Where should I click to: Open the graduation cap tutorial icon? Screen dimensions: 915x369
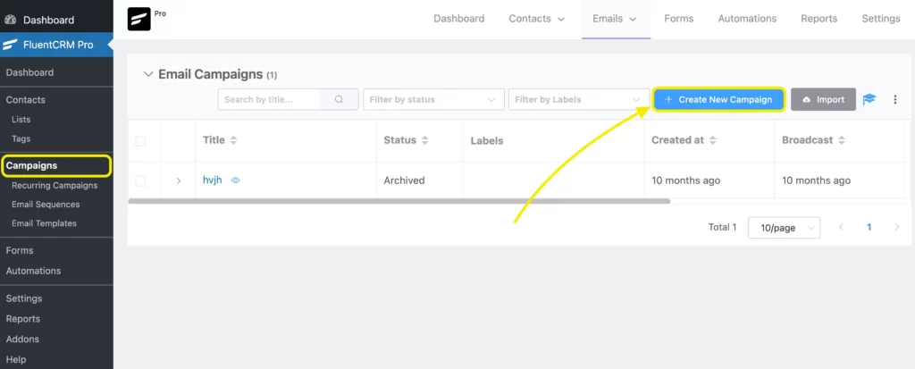point(869,99)
